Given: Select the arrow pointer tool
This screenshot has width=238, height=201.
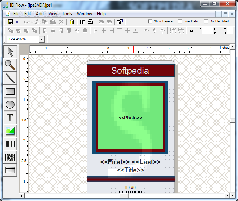Looking at the screenshot, I should click(x=10, y=52).
